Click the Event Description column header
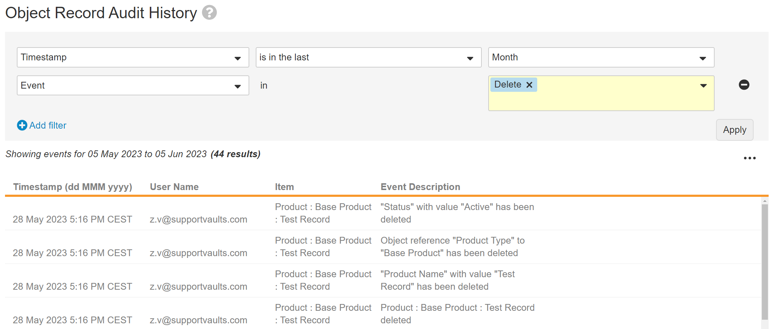This screenshot has width=774, height=329. pos(420,186)
